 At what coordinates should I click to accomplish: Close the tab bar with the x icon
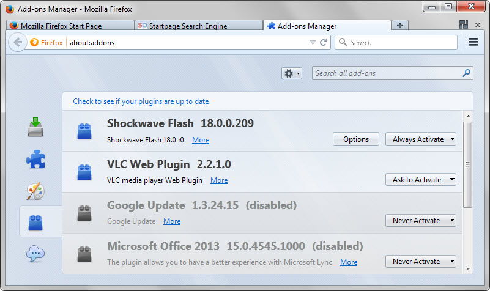point(478,25)
